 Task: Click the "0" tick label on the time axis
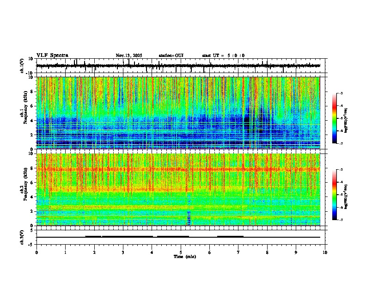37,252
